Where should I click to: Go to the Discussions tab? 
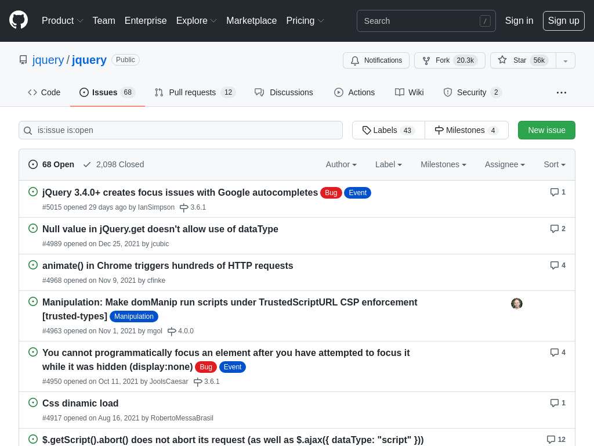click(x=284, y=92)
